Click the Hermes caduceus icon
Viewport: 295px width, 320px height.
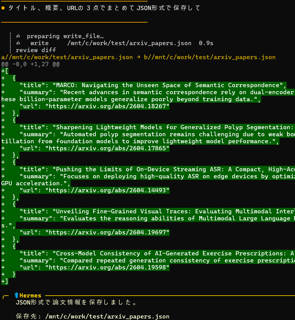pos(16,295)
